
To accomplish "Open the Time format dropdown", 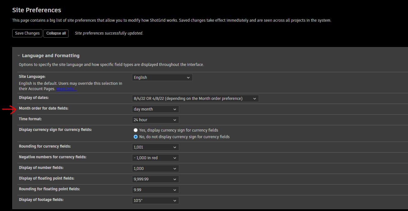I will [x=155, y=120].
